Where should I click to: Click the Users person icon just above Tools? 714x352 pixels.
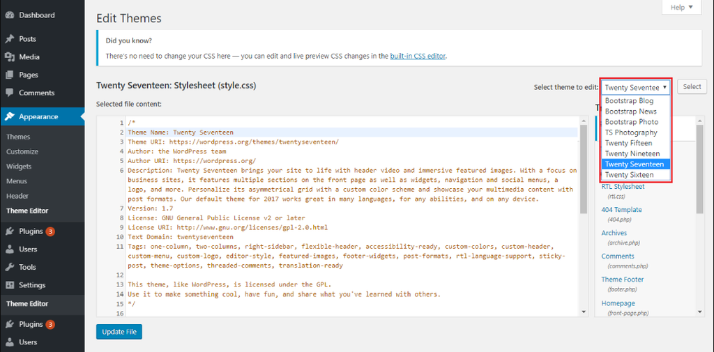tap(10, 250)
